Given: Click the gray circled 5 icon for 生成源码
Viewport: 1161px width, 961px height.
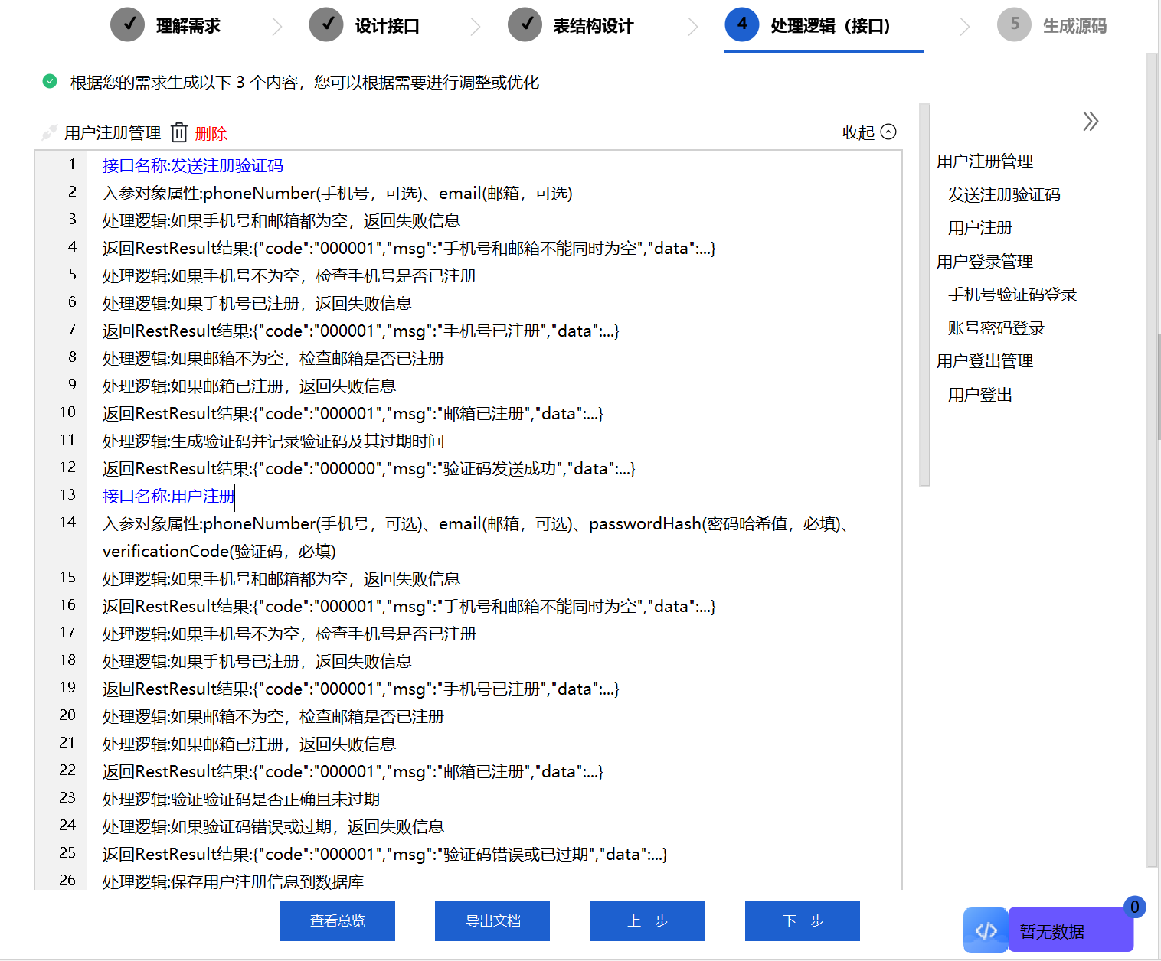Looking at the screenshot, I should pyautogui.click(x=1014, y=24).
